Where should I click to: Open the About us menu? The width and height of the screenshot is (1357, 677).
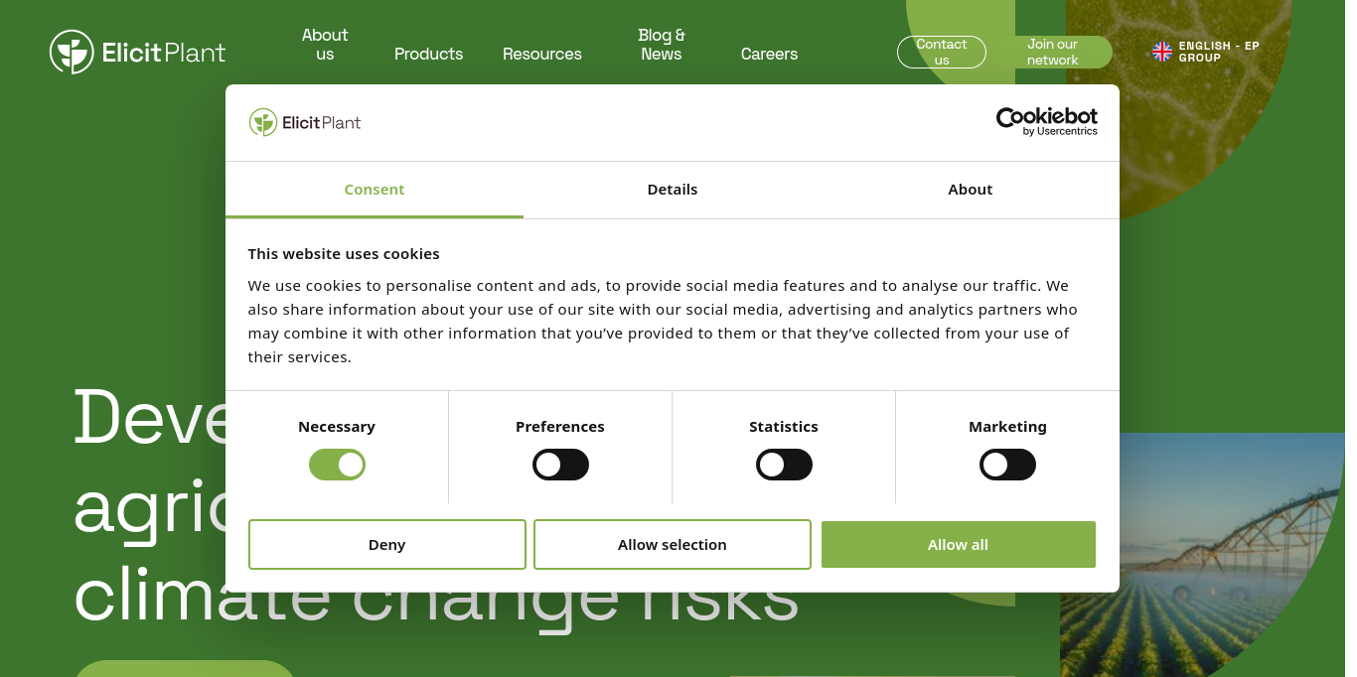coord(325,45)
